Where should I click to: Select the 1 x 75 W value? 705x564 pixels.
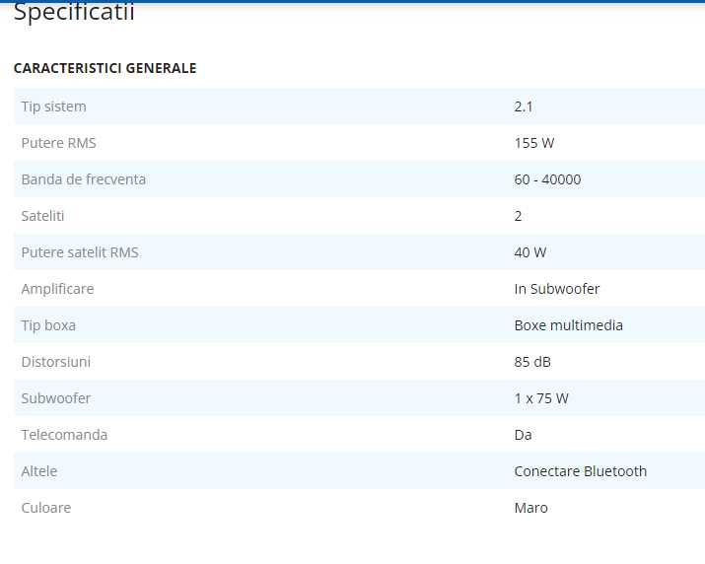coord(541,398)
